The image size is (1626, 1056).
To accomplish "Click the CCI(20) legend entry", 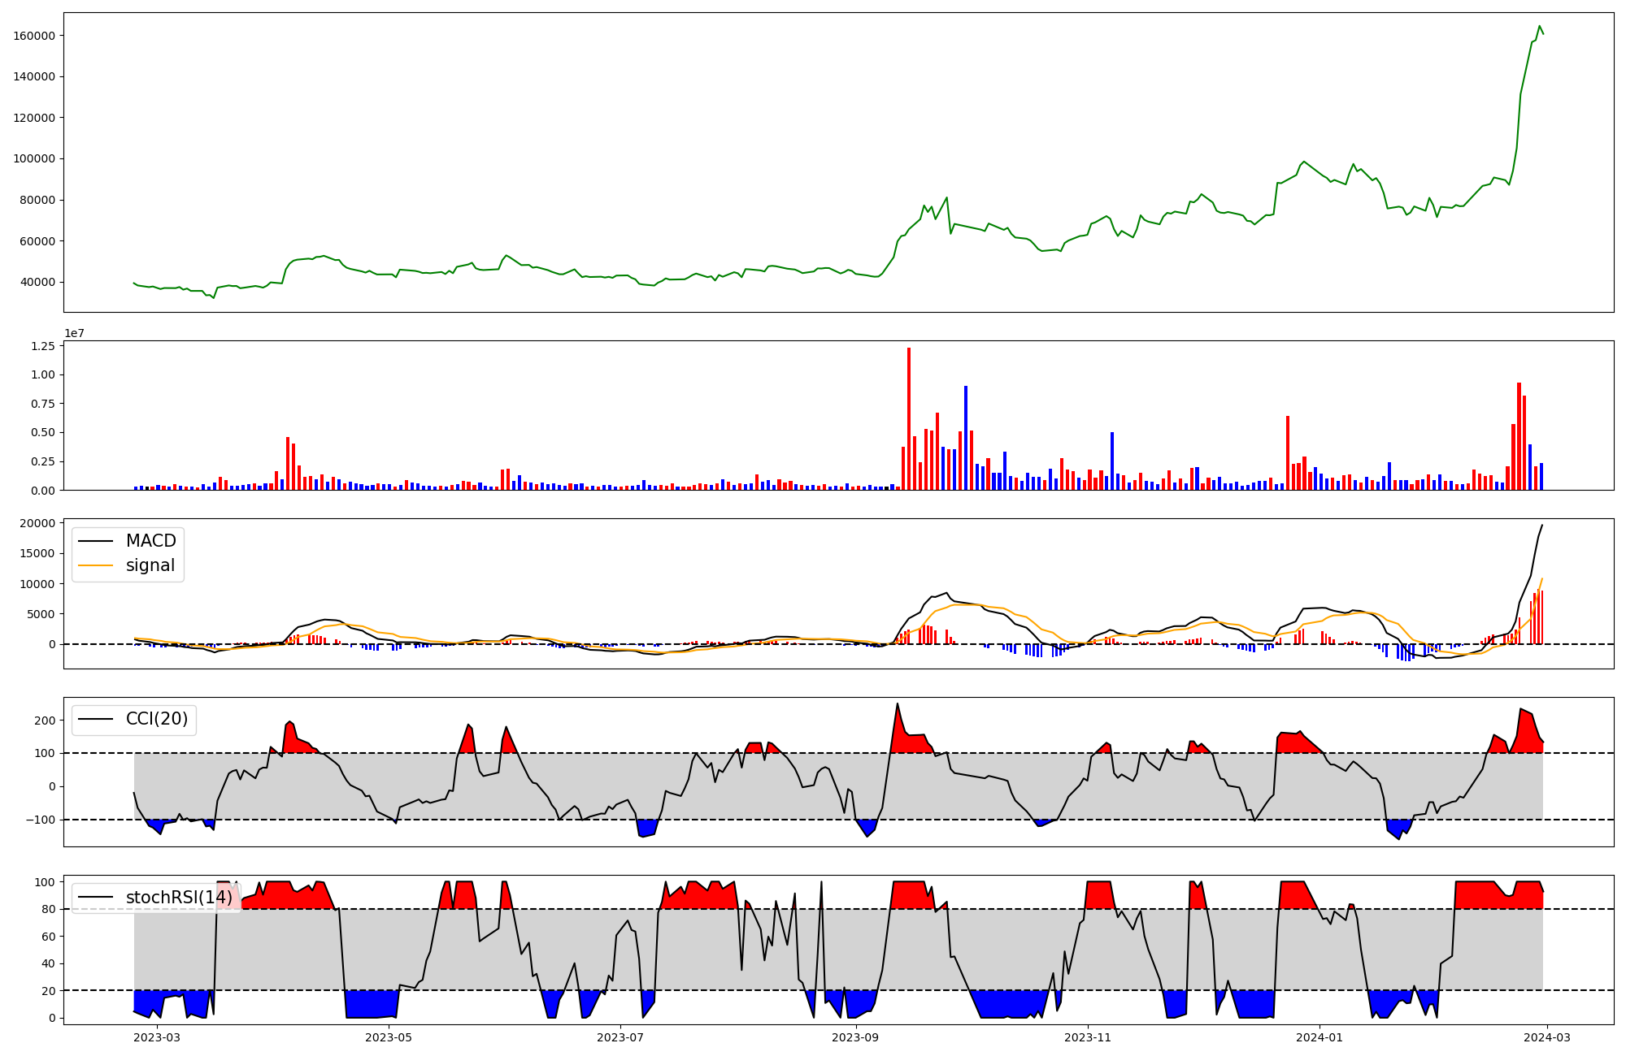I will [x=156, y=719].
